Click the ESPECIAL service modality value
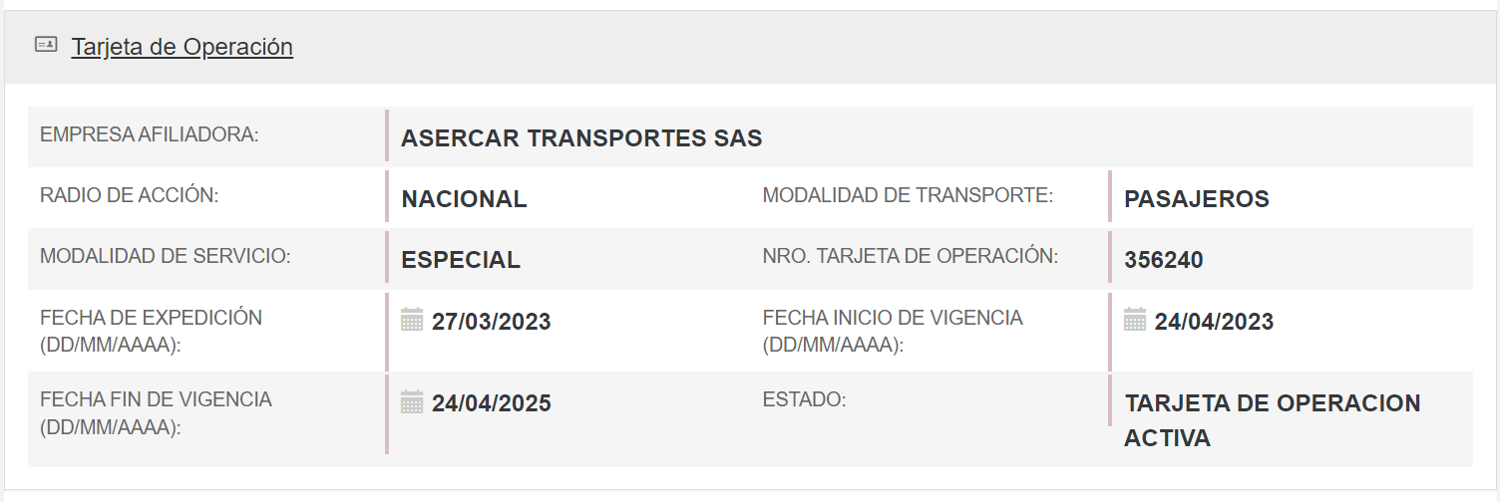1500x502 pixels. point(461,260)
